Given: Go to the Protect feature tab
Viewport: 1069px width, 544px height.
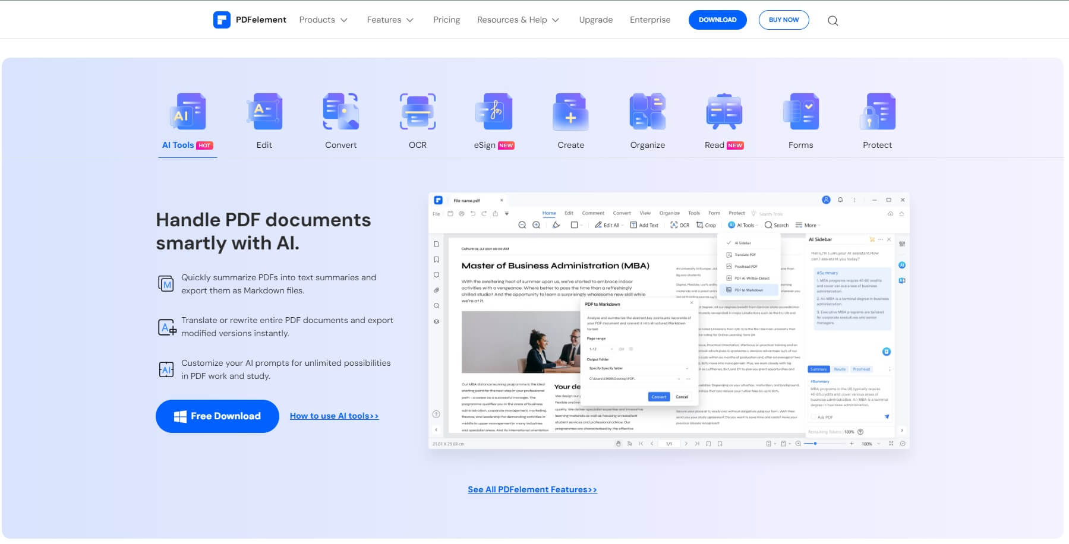Looking at the screenshot, I should click(x=877, y=122).
